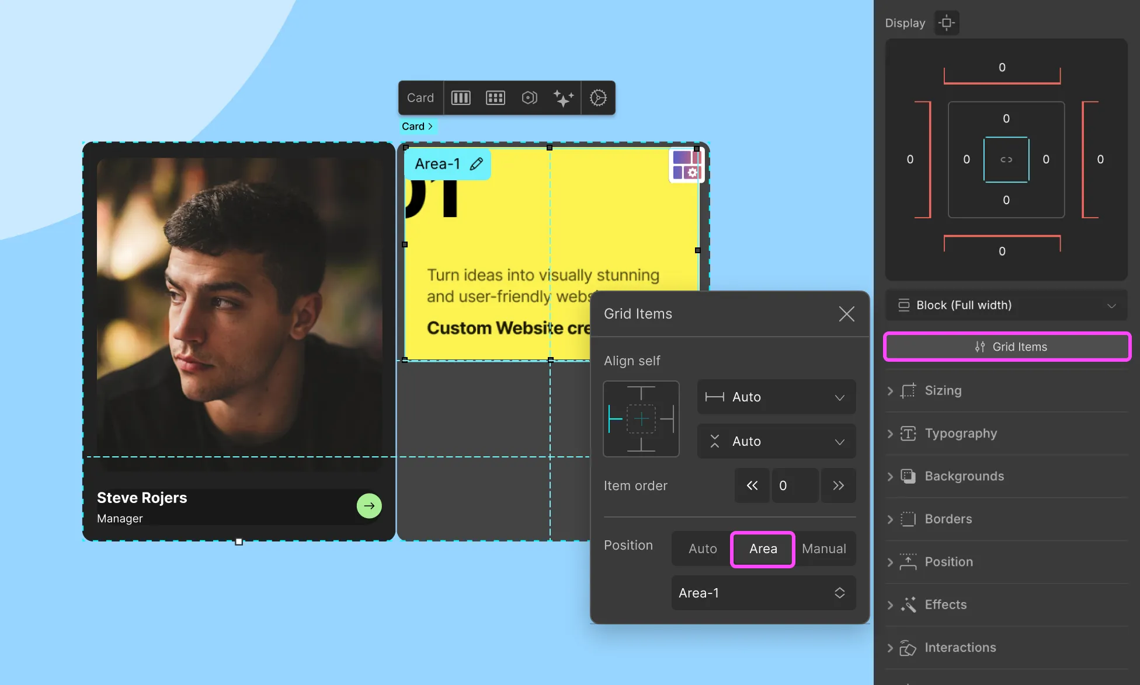
Task: Click the top padding value 0
Action: [1006, 118]
